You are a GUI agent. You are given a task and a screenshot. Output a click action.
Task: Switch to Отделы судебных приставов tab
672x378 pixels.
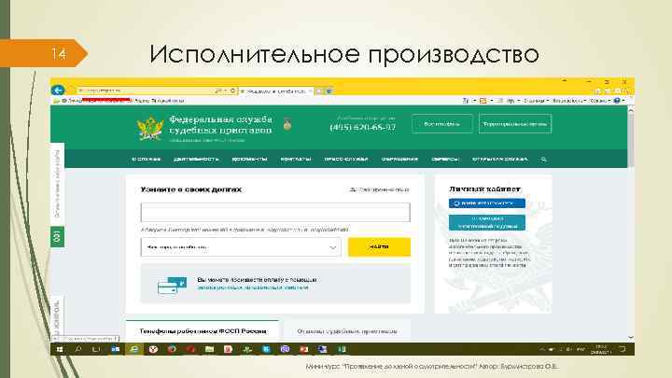(x=347, y=331)
